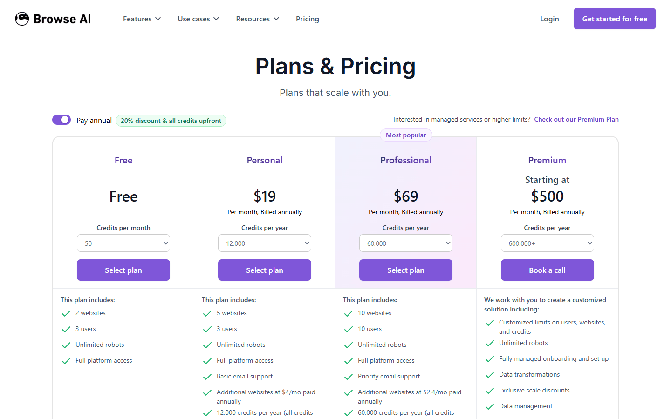
Task: Open the Personal plan credits per year dropdown
Action: pos(264,243)
